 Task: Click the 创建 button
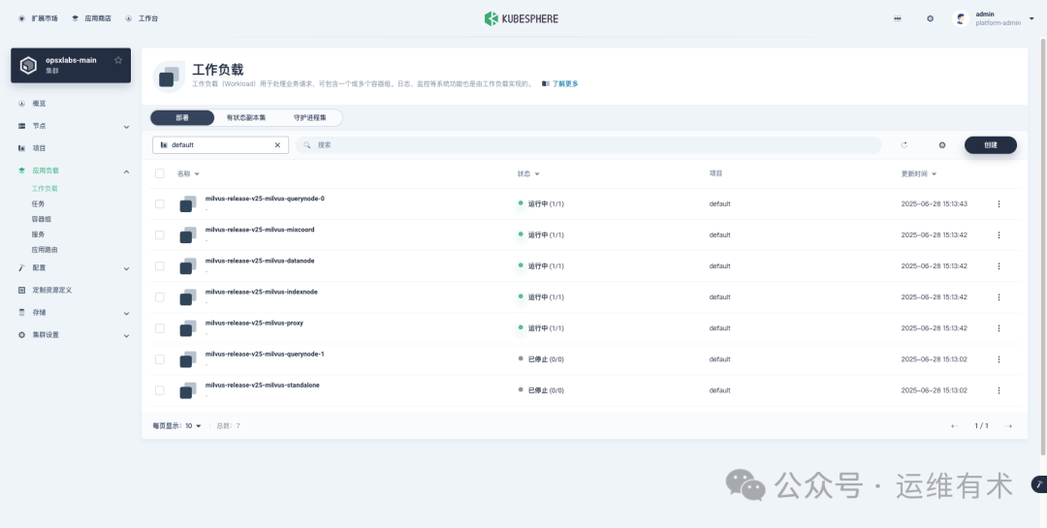pos(990,145)
